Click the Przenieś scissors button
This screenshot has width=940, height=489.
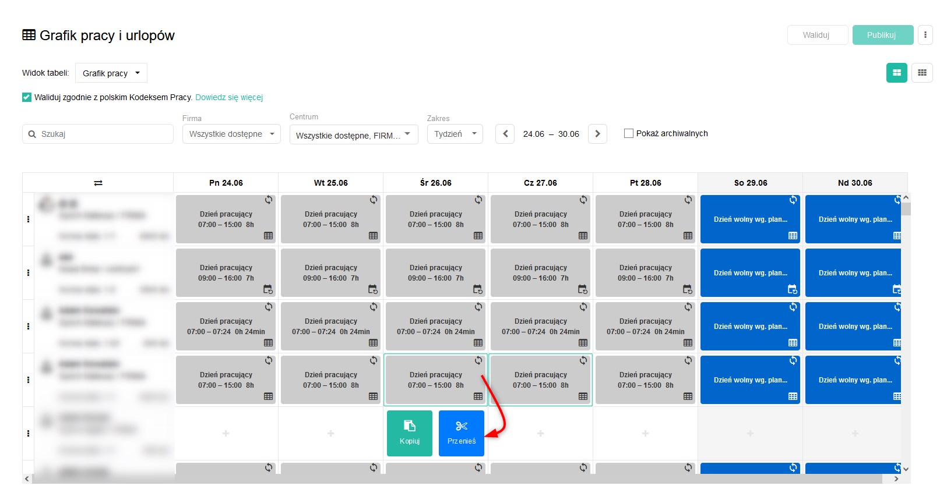coord(462,433)
